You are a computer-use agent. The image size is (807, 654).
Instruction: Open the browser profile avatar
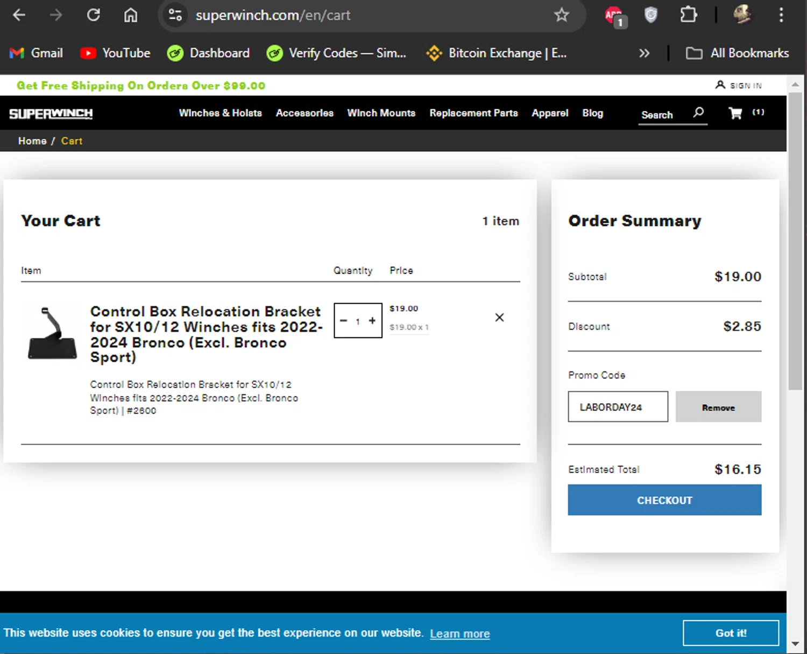743,15
